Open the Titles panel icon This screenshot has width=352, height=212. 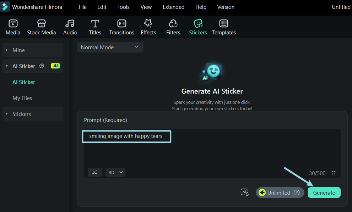pos(95,23)
